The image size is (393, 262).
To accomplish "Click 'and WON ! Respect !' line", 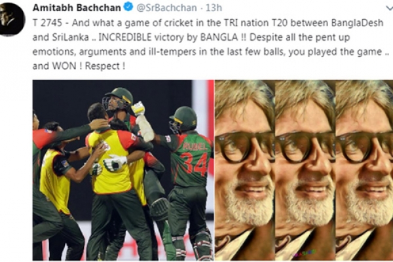I will 79,66.
